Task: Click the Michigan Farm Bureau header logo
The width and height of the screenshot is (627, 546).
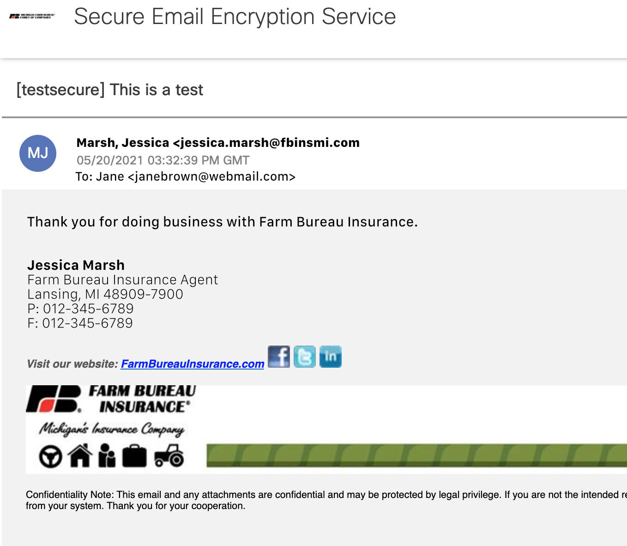Action: tap(32, 16)
